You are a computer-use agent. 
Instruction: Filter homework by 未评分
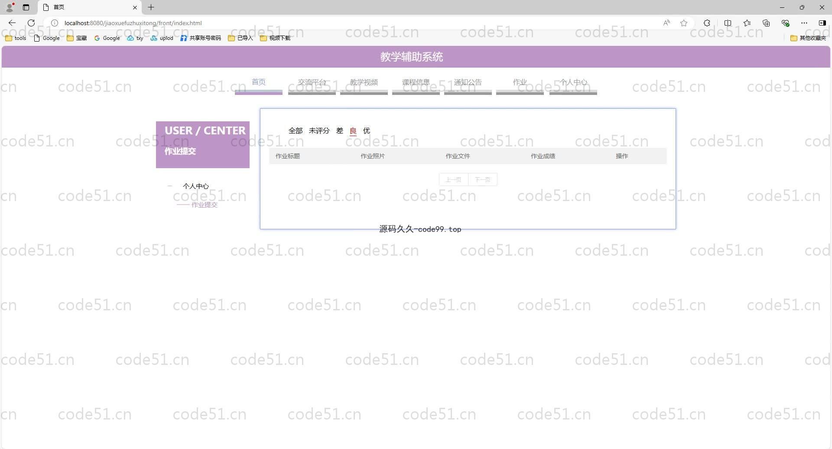(319, 130)
